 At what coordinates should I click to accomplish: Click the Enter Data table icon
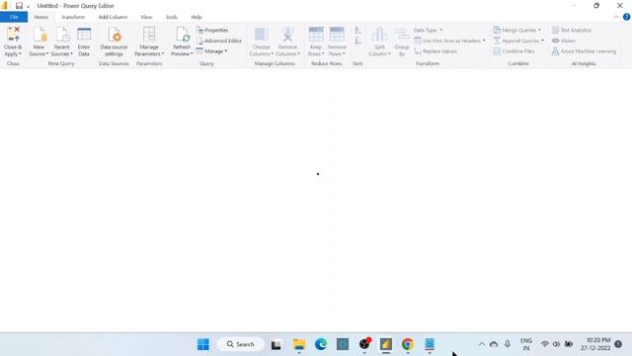(x=84, y=35)
